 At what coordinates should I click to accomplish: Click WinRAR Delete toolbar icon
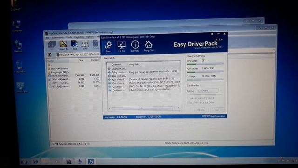click(x=96, y=45)
